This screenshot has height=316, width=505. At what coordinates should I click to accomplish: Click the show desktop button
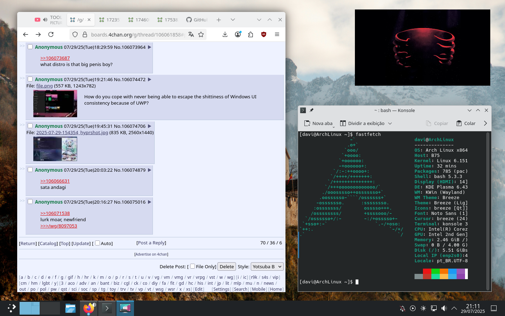tap(494, 308)
